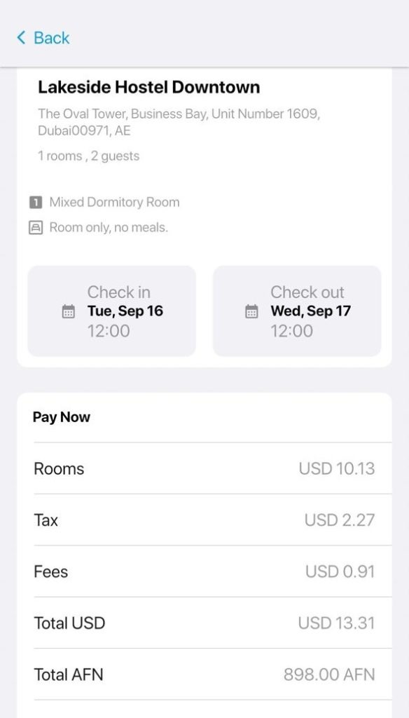Tap the hostel address The Oval Tower text
The height and width of the screenshot is (718, 409).
(179, 122)
